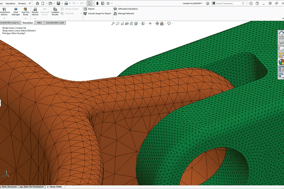
Task: Select the Linear Static study tab
Action: [x=55, y=187]
